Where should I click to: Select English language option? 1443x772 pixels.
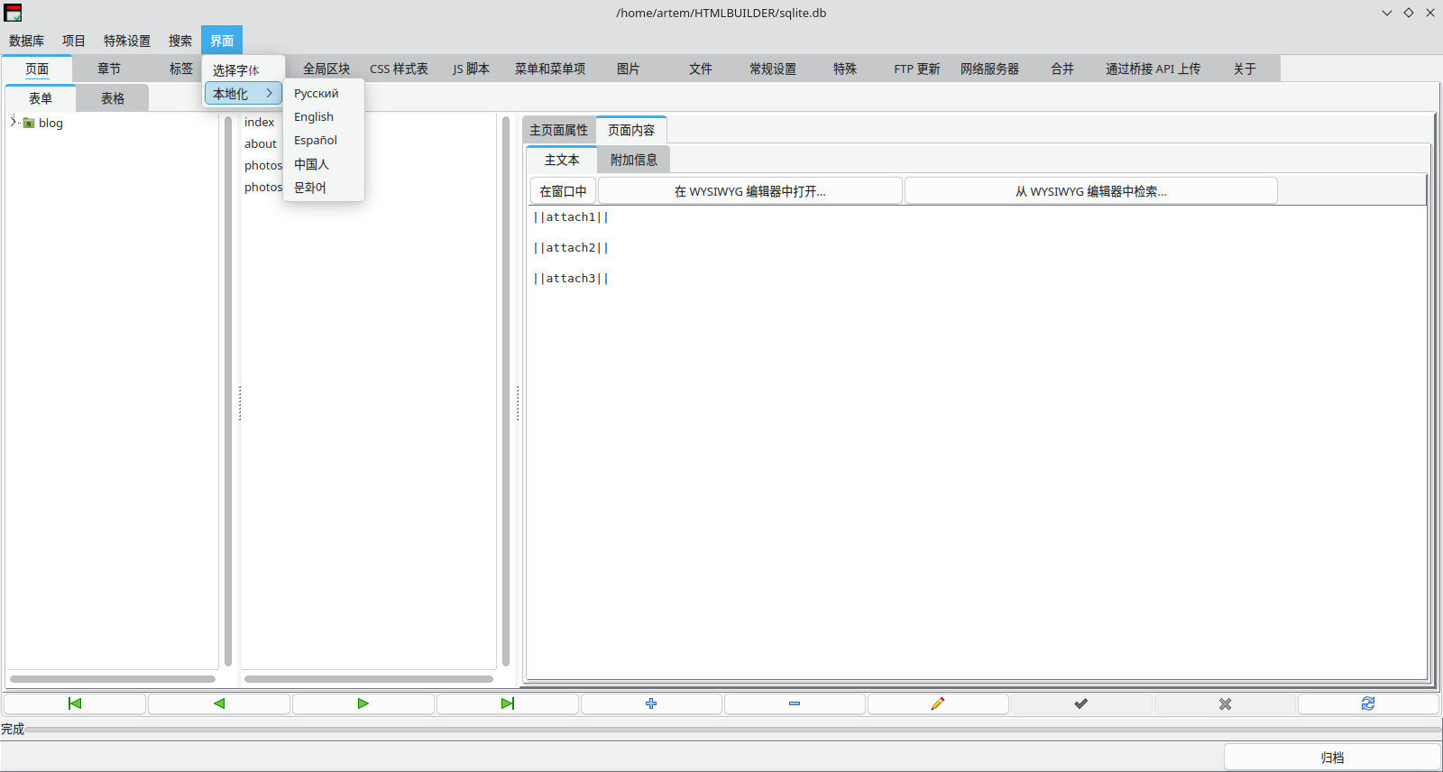323,117
